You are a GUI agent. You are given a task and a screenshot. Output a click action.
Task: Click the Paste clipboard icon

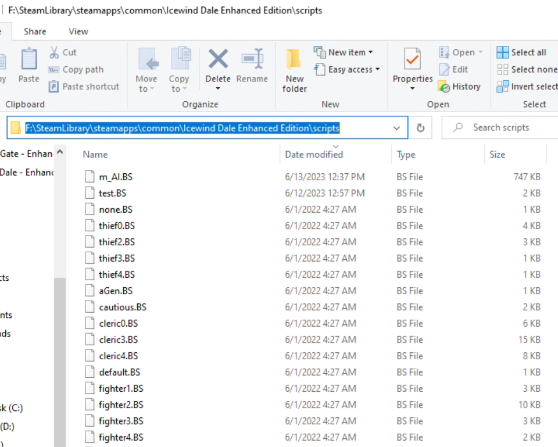point(29,59)
